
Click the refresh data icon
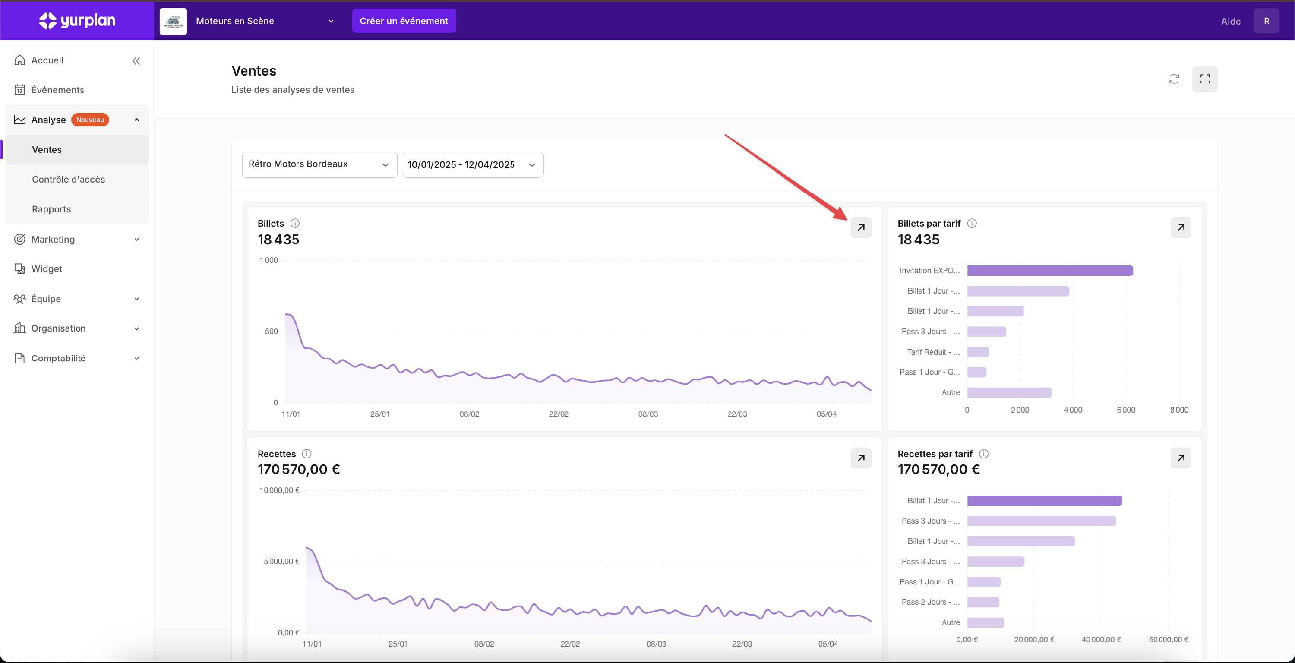point(1174,79)
